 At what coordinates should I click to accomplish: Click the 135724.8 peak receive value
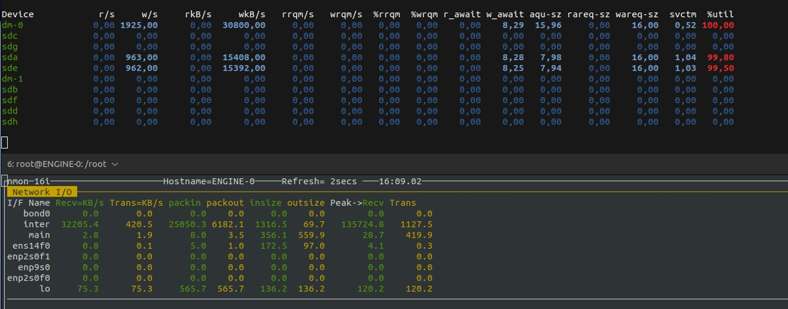[x=363, y=224]
